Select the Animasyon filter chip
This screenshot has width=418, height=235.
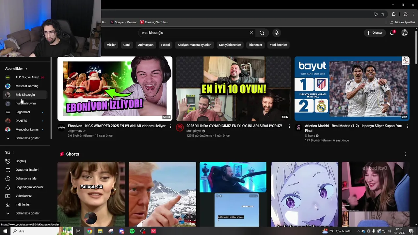point(146,45)
